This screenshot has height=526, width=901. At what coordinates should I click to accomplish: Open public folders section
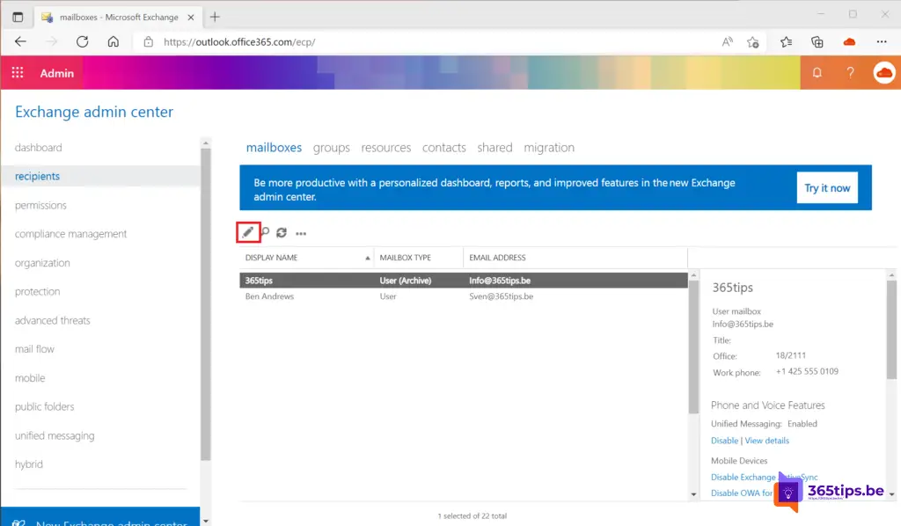click(44, 406)
